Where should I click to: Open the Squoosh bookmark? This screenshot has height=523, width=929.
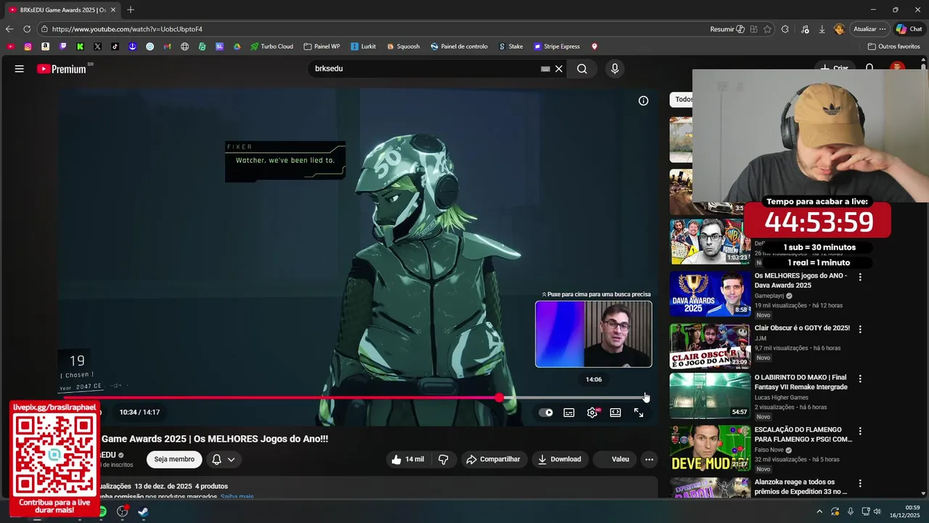coord(403,46)
